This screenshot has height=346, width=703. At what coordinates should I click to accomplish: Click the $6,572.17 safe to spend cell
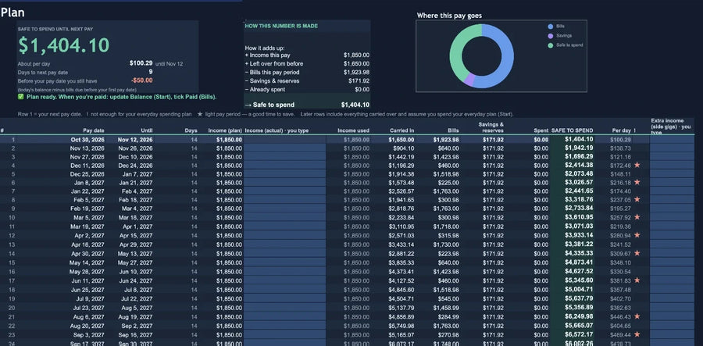coord(579,334)
